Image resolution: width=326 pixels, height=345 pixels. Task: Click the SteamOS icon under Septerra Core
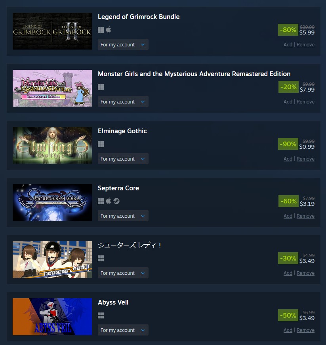(116, 201)
